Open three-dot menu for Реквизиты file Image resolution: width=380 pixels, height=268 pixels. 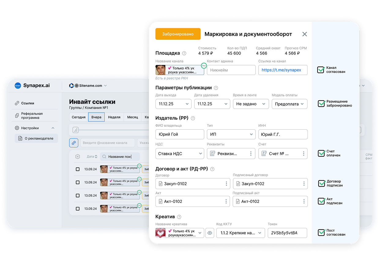pos(251,154)
